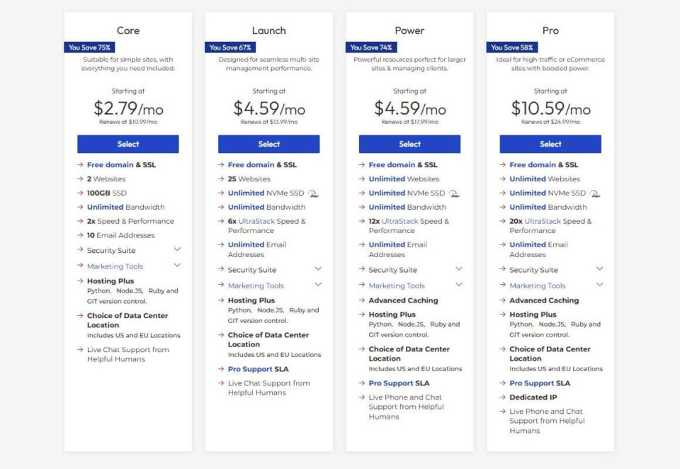
Task: Click the $10.59/mo price
Action: (551, 108)
